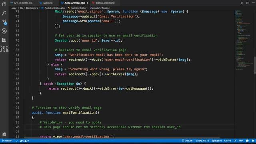Click 'Mail::send' on line 72
This screenshot has width=256, height=144.
click(x=64, y=12)
